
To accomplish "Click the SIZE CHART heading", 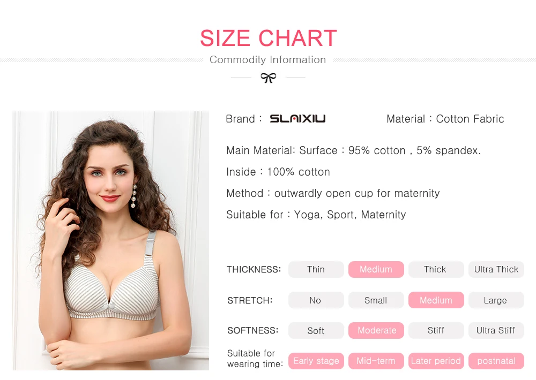I will click(269, 38).
